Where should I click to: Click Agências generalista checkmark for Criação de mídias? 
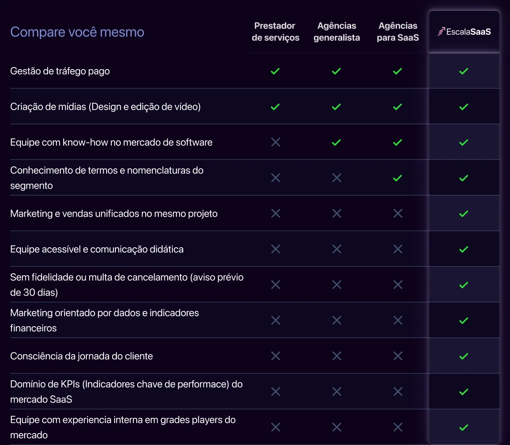336,107
